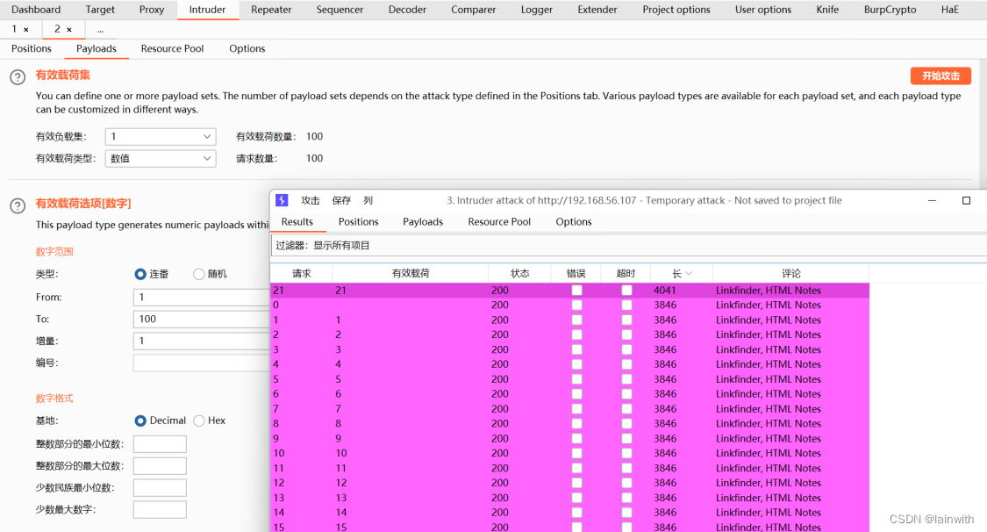This screenshot has height=532, width=987.
Task: Switch to the Repeater tab
Action: pos(271,10)
